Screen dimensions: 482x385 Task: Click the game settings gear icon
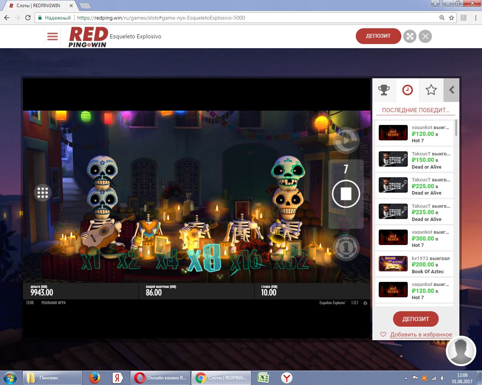pyautogui.click(x=365, y=303)
